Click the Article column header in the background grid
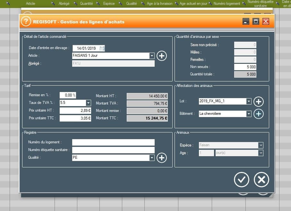This screenshot has height=211, width=291. point(30,4)
